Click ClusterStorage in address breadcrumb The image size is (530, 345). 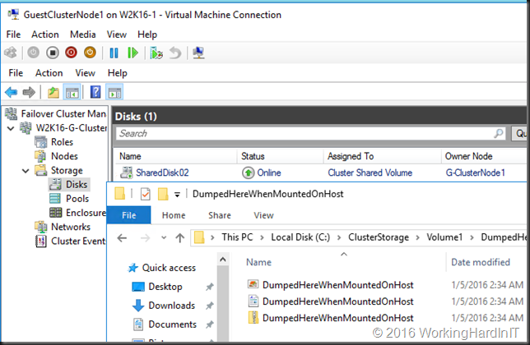[x=379, y=237]
